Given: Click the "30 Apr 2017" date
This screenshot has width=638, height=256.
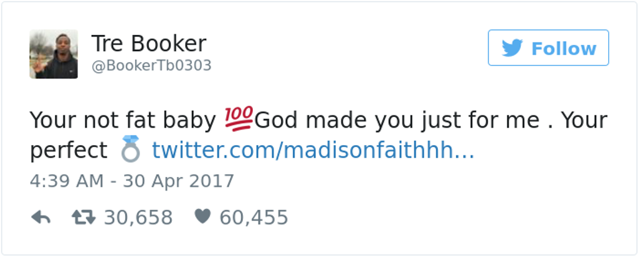Looking at the screenshot, I should click(x=178, y=181).
